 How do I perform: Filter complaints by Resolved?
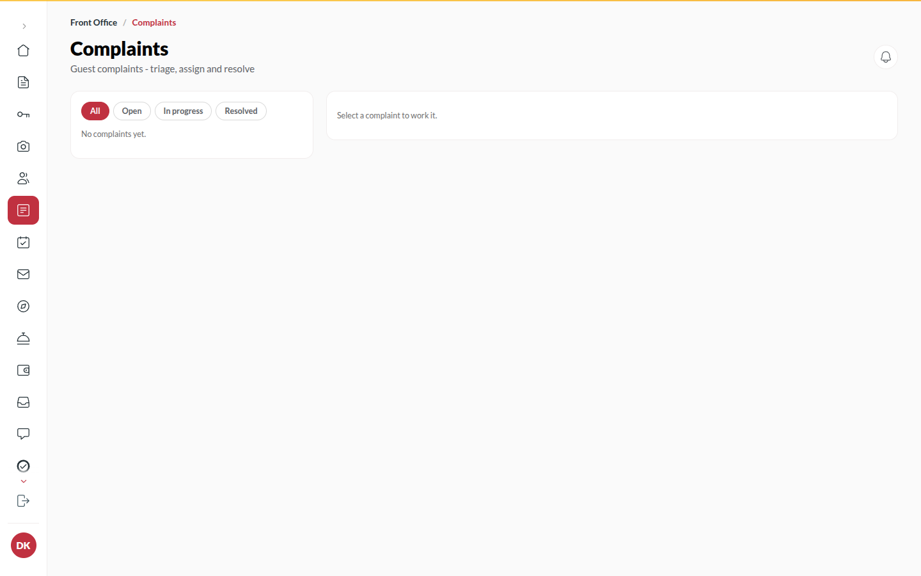[241, 111]
